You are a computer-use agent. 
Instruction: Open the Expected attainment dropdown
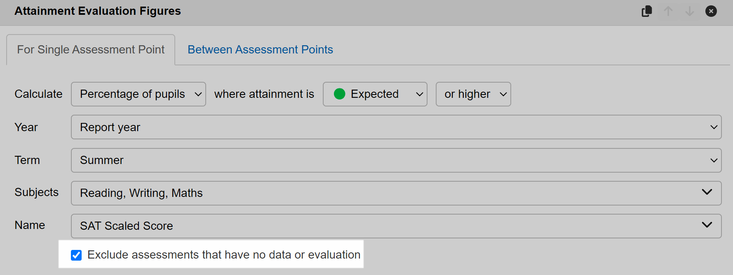pyautogui.click(x=375, y=94)
